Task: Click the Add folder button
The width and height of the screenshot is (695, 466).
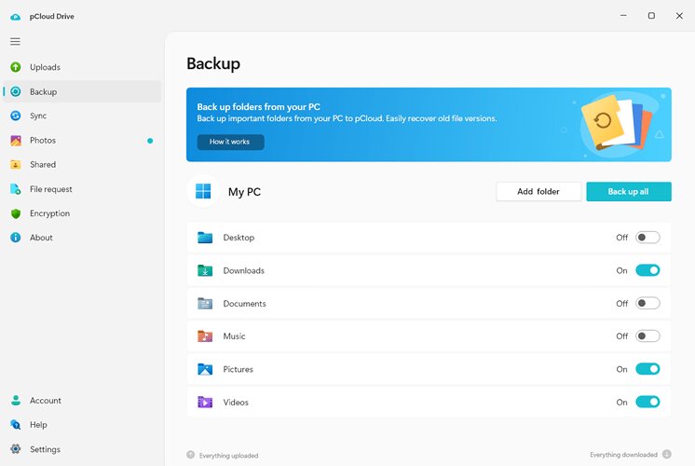Action: [538, 192]
